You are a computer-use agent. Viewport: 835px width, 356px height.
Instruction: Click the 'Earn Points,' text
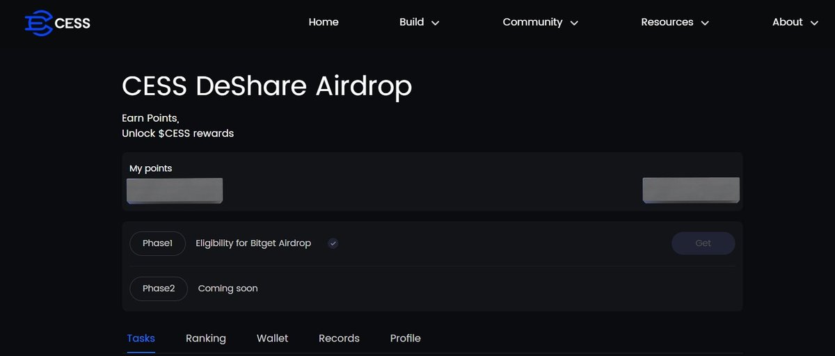point(150,118)
